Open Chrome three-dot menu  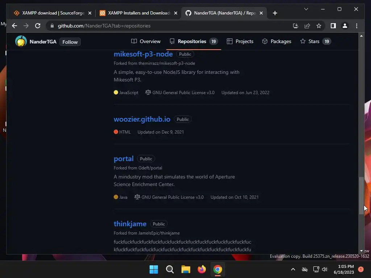[x=357, y=26]
